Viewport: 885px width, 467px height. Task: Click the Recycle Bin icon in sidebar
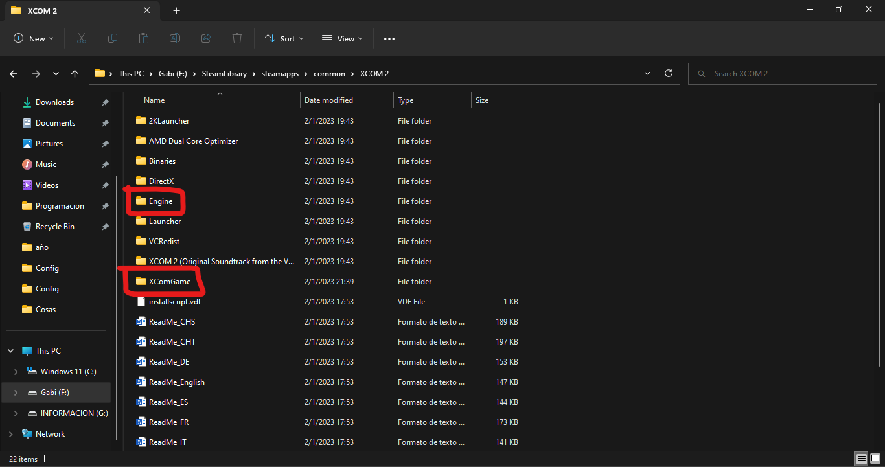coord(27,227)
